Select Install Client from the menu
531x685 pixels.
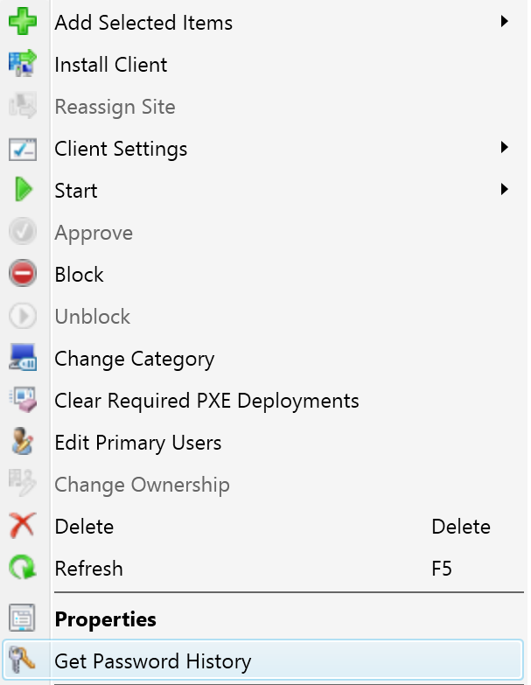point(110,65)
